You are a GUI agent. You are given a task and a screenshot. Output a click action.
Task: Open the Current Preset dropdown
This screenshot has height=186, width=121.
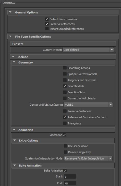88,50
